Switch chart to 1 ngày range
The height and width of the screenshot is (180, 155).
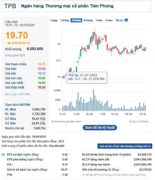coord(54,20)
